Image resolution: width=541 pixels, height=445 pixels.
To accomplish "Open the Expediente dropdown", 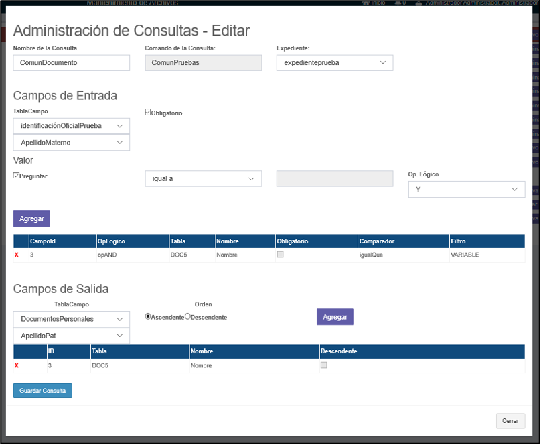I will 334,62.
